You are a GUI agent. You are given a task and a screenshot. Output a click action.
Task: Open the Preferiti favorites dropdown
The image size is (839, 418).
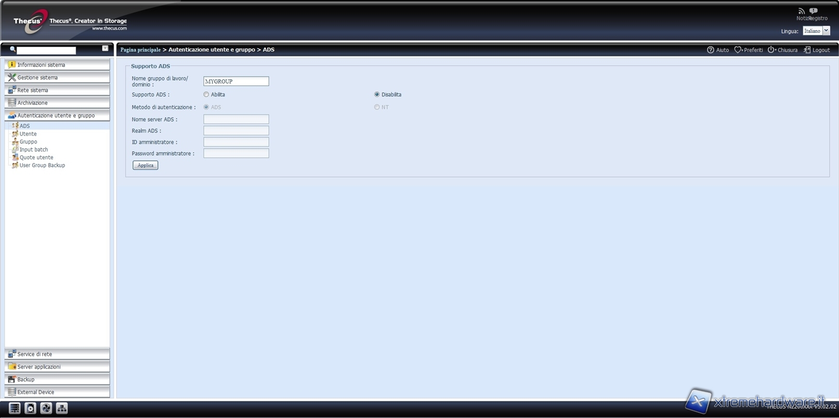tap(749, 50)
